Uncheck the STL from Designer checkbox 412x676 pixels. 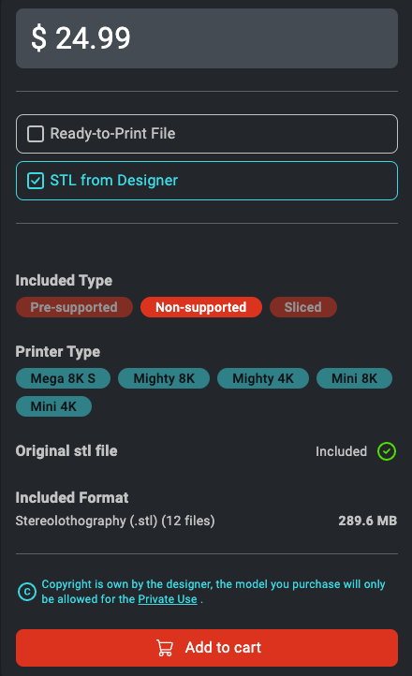point(36,181)
